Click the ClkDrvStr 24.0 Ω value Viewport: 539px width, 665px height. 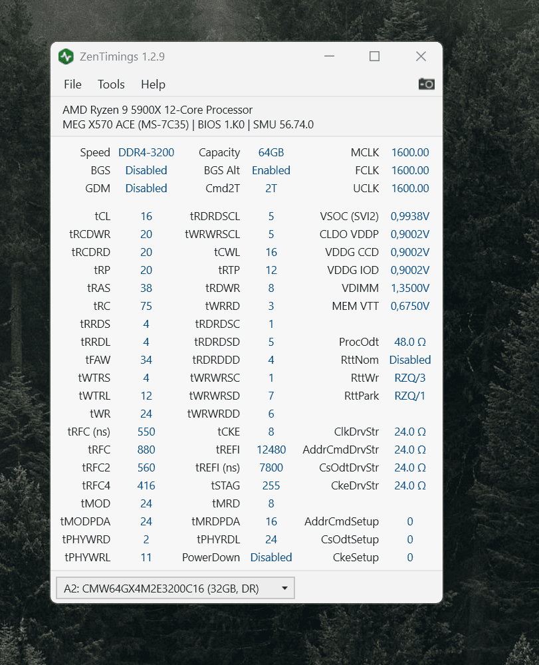point(410,432)
